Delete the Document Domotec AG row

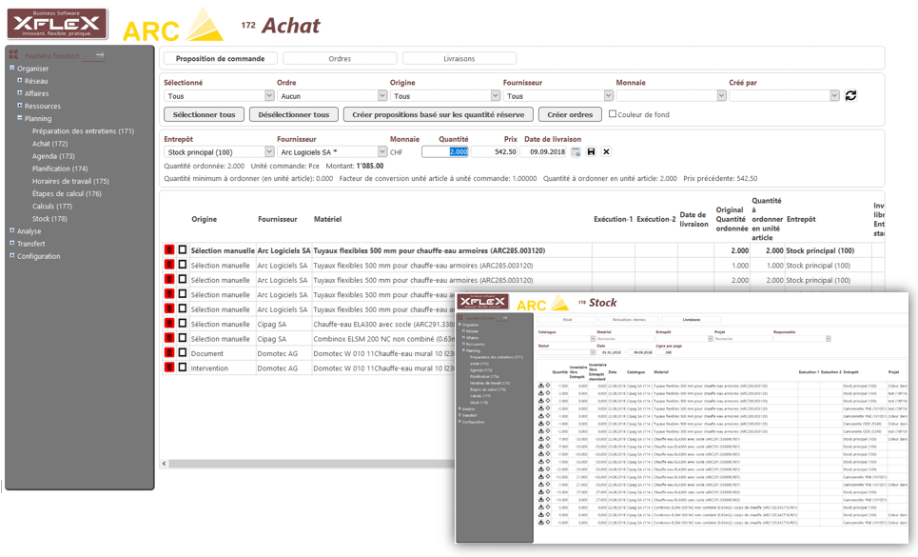pos(169,352)
